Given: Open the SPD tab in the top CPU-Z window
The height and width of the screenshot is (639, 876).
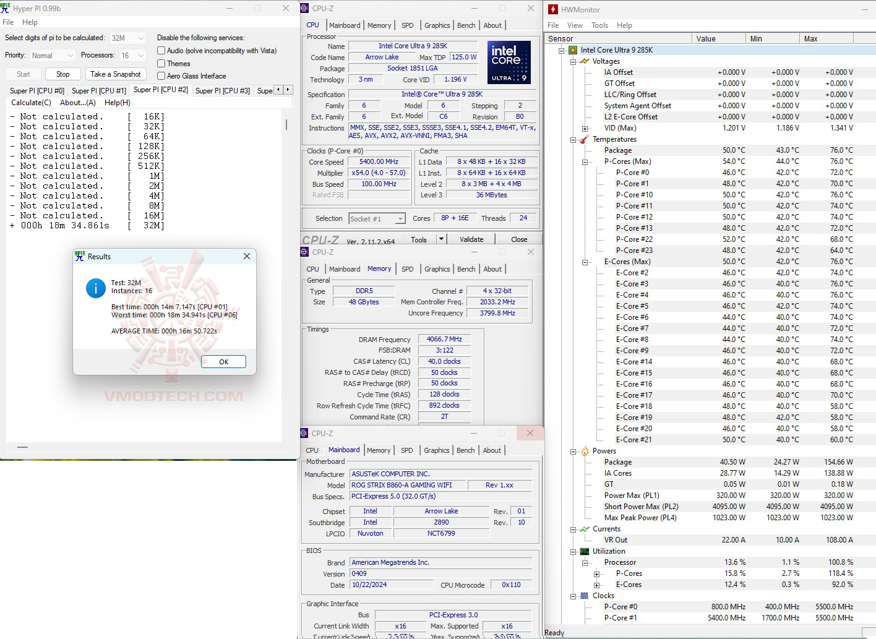Looking at the screenshot, I should pyautogui.click(x=407, y=25).
